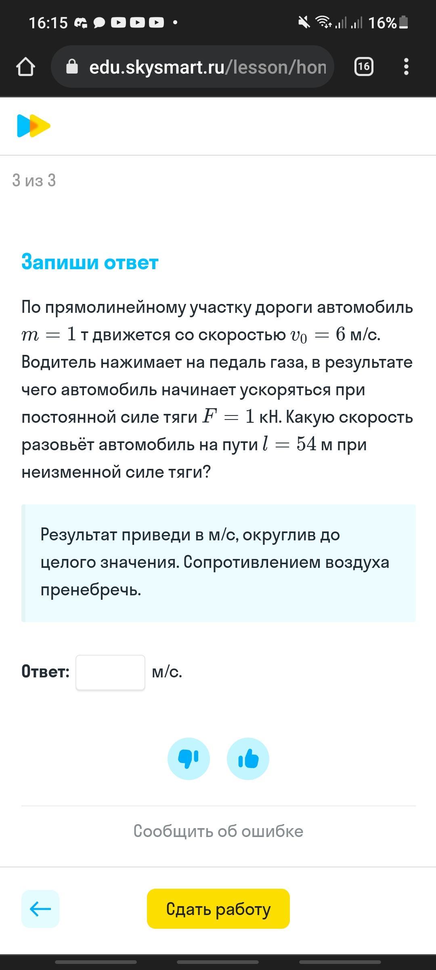Click the answer input field

coord(110,672)
